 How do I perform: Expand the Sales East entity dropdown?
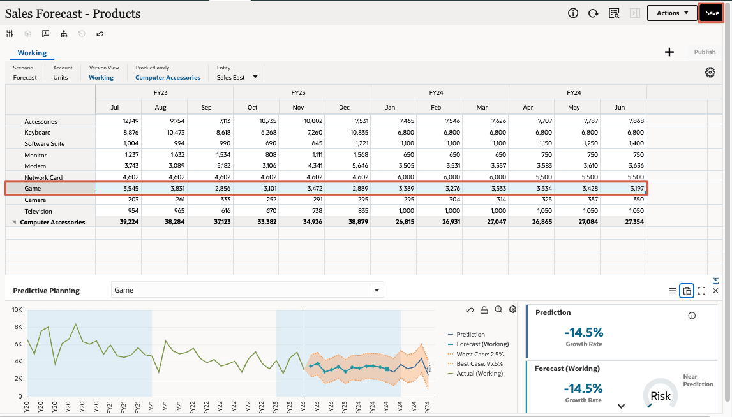[x=255, y=77]
